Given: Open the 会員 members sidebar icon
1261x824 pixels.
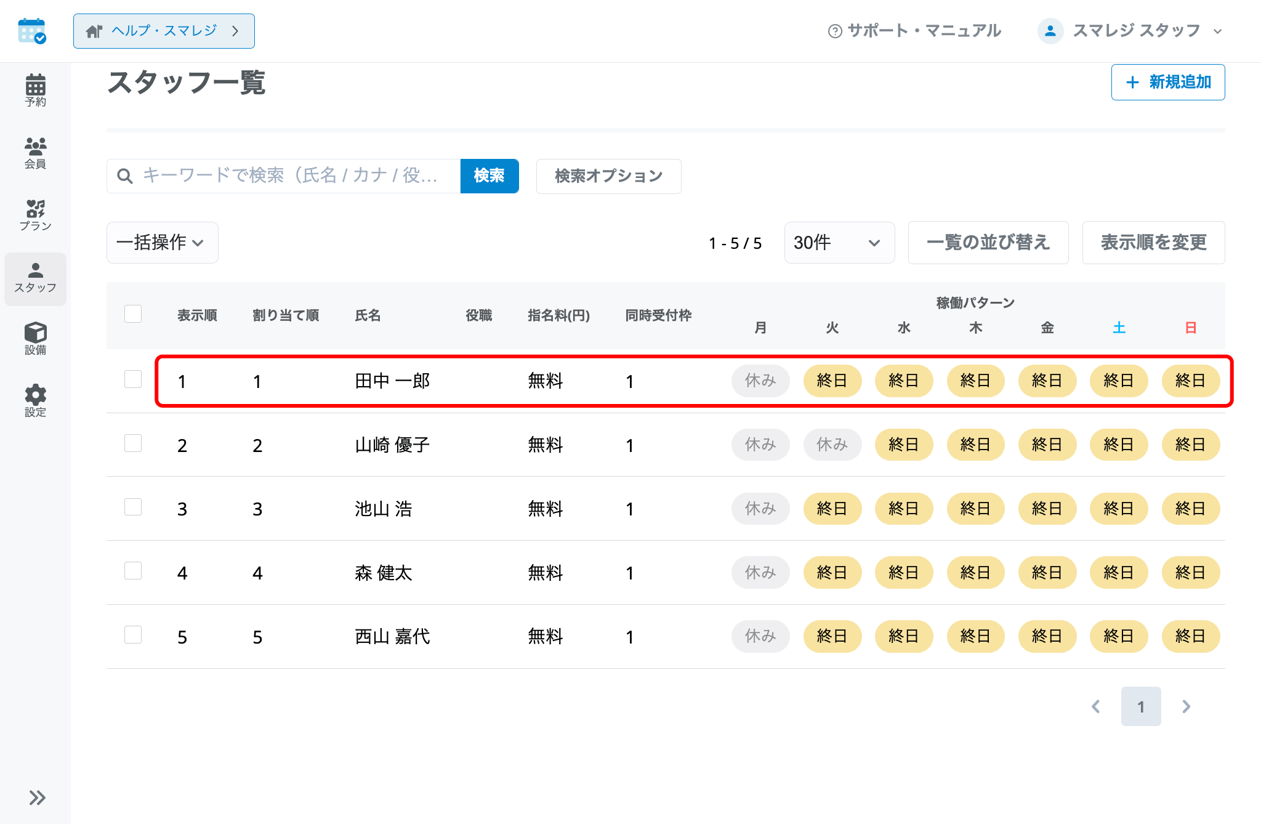Looking at the screenshot, I should [x=35, y=153].
